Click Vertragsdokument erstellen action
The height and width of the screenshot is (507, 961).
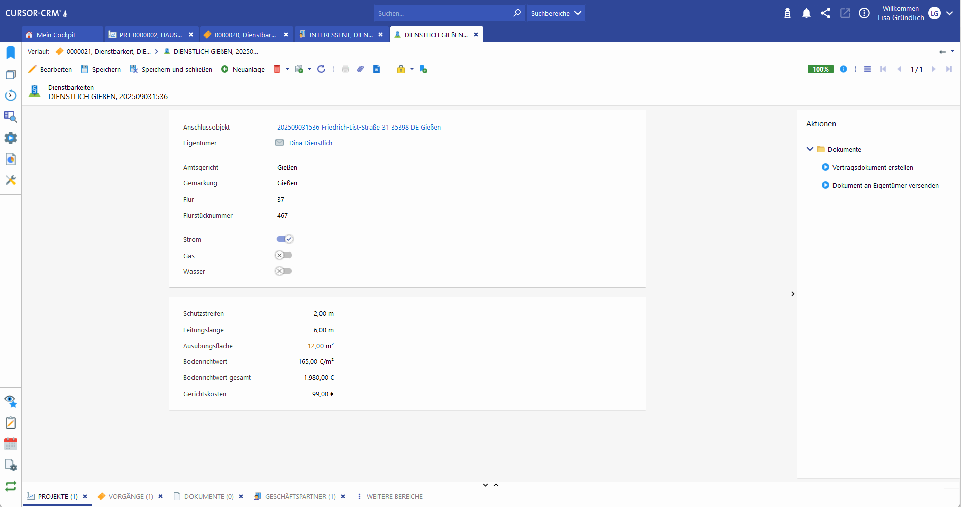point(872,168)
